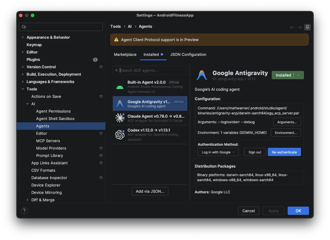Click the Arguments... button
The height and width of the screenshot is (240, 330).
(x=287, y=122)
